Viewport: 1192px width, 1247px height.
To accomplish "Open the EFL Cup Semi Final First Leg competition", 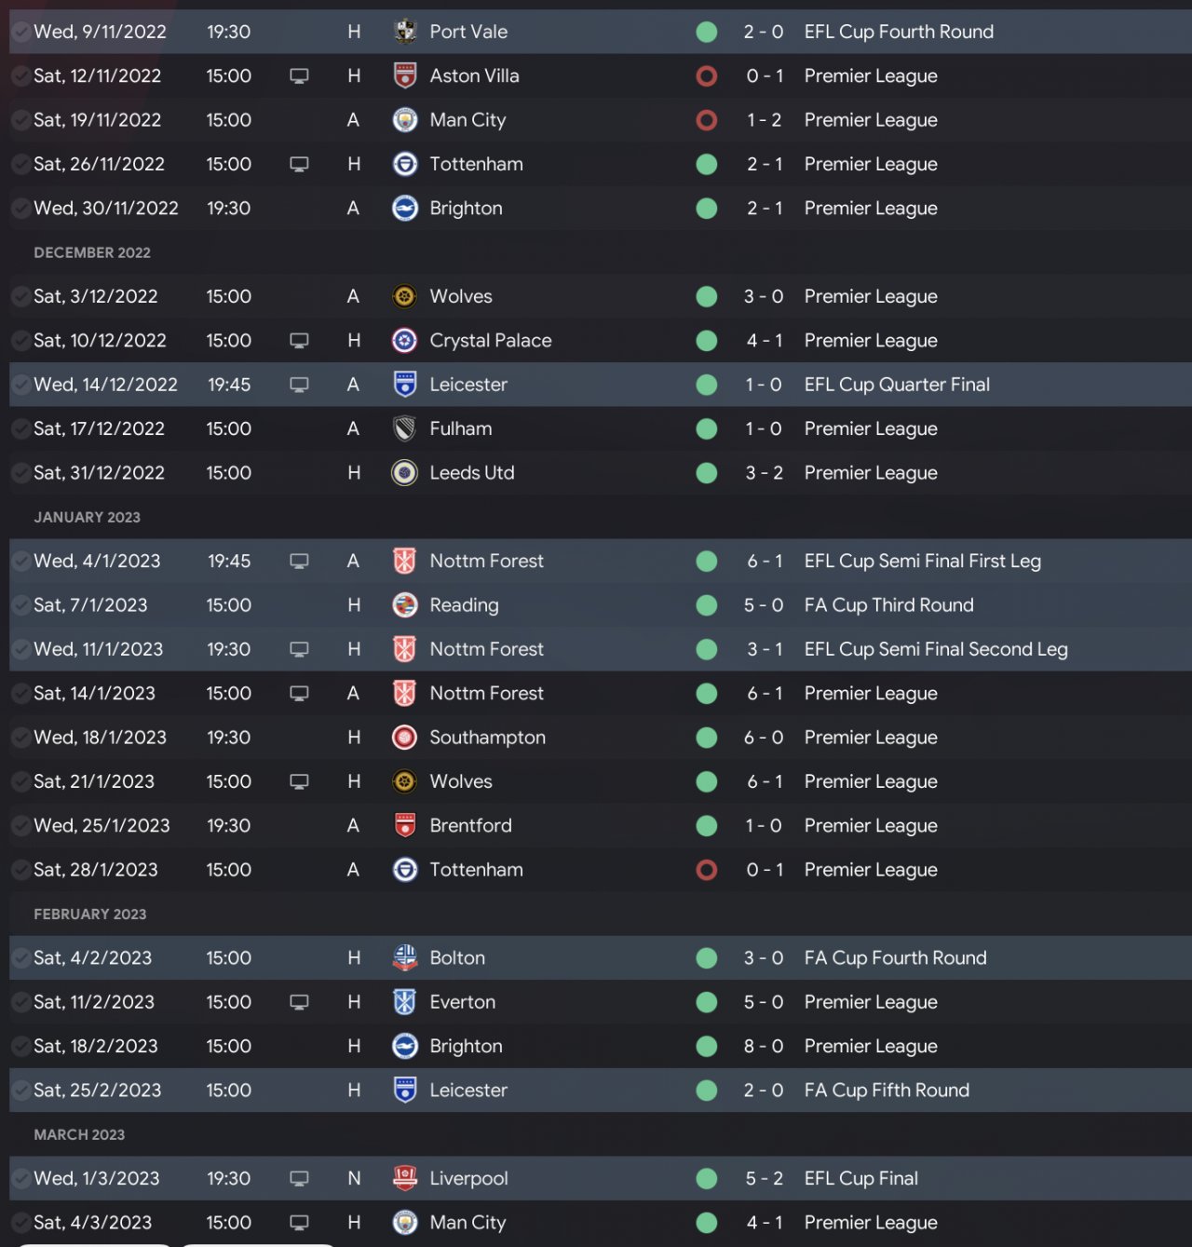I will tap(922, 561).
